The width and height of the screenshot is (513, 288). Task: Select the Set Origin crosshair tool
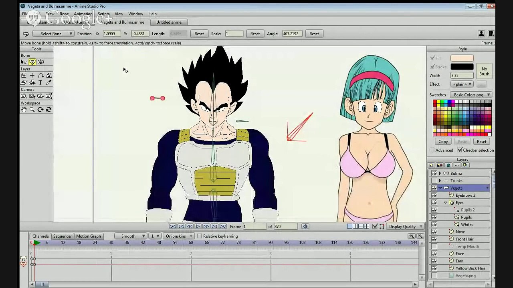pos(32,76)
